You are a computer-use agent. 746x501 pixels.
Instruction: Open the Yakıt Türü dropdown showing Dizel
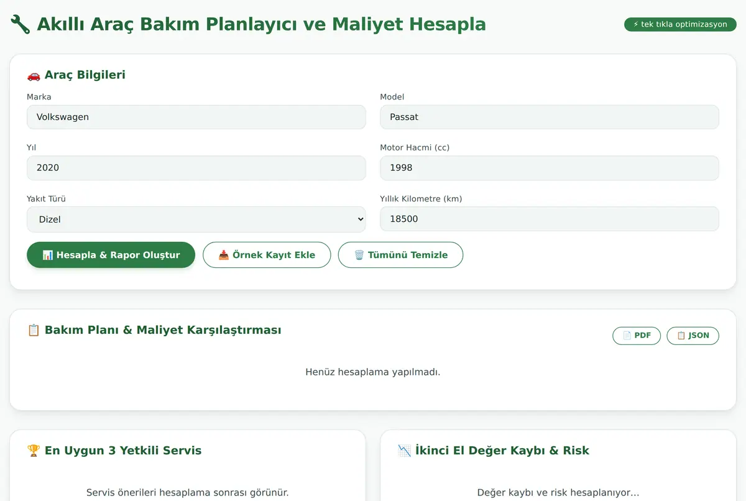196,219
